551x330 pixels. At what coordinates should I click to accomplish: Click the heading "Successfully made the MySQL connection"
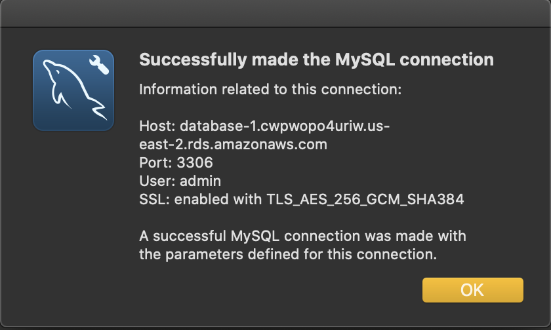pos(316,60)
